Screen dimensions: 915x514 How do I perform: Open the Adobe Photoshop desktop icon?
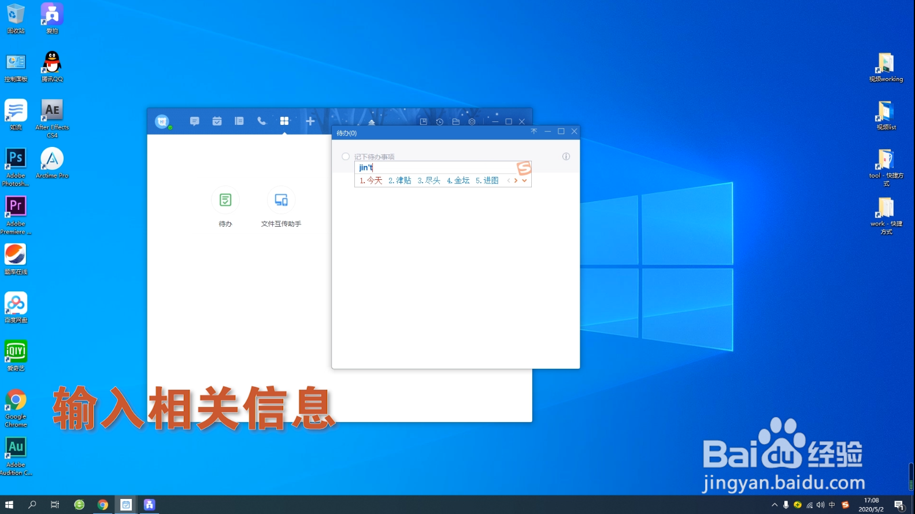[x=16, y=167]
